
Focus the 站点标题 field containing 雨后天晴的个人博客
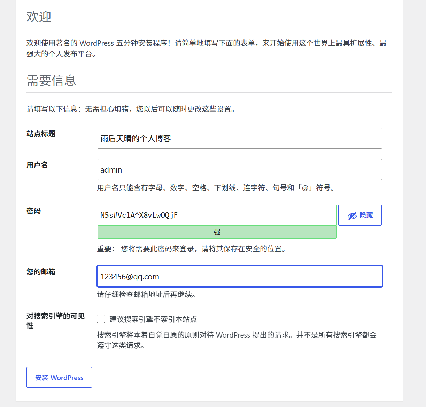coord(240,138)
